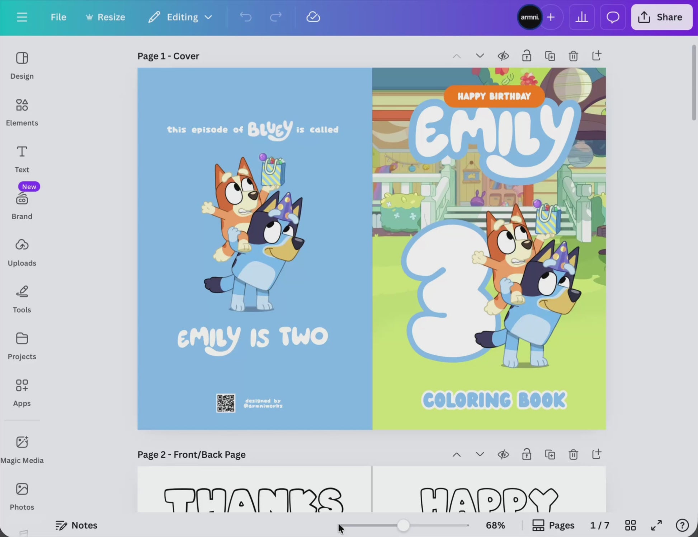Viewport: 698px width, 537px height.
Task: Delete Page 1 with trash icon
Action: [x=573, y=56]
